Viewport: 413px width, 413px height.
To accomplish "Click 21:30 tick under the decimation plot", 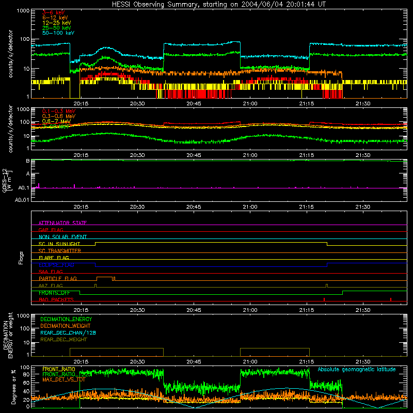I will click(363, 362).
